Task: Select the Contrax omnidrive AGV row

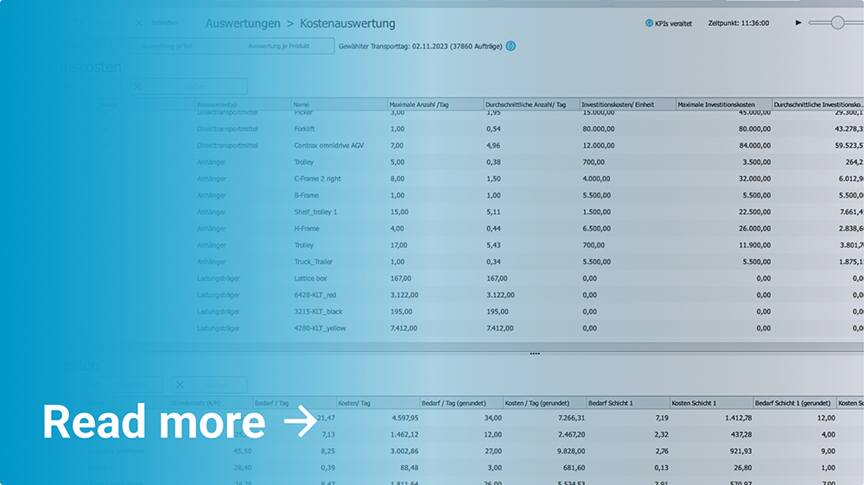Action: [329, 145]
